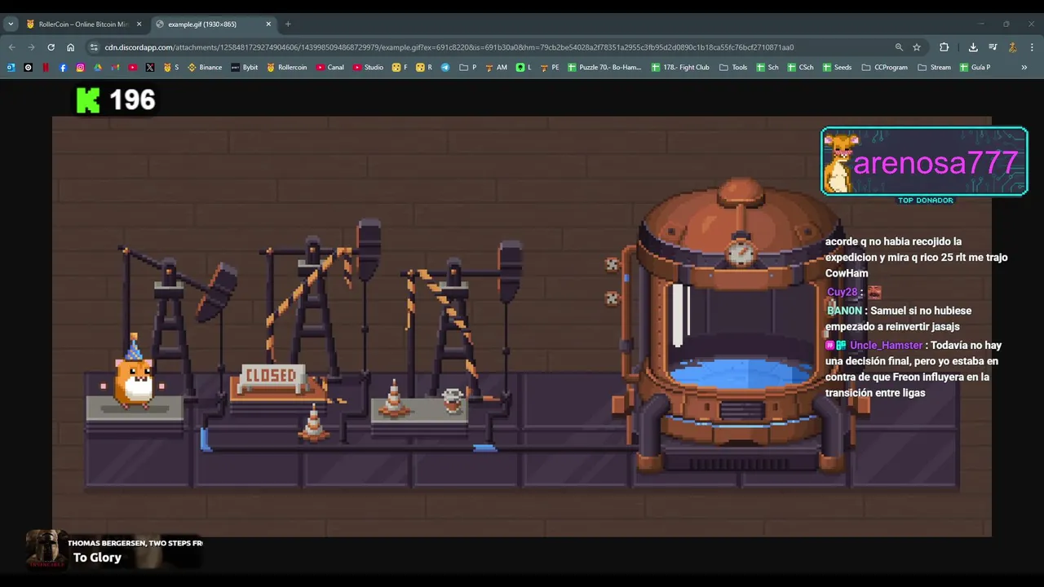Open the Instagram bookmark
This screenshot has height=587, width=1044.
(x=80, y=68)
